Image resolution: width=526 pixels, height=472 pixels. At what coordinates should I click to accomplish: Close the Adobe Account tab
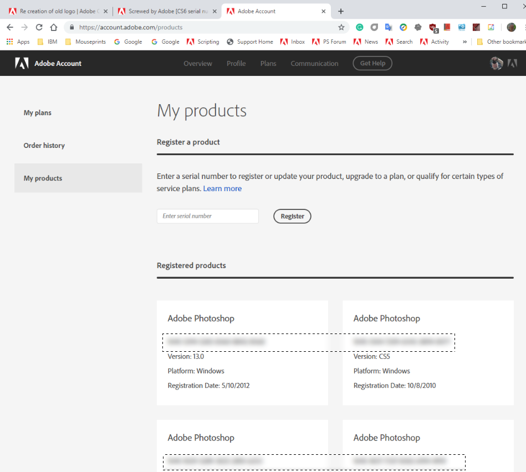coord(323,11)
